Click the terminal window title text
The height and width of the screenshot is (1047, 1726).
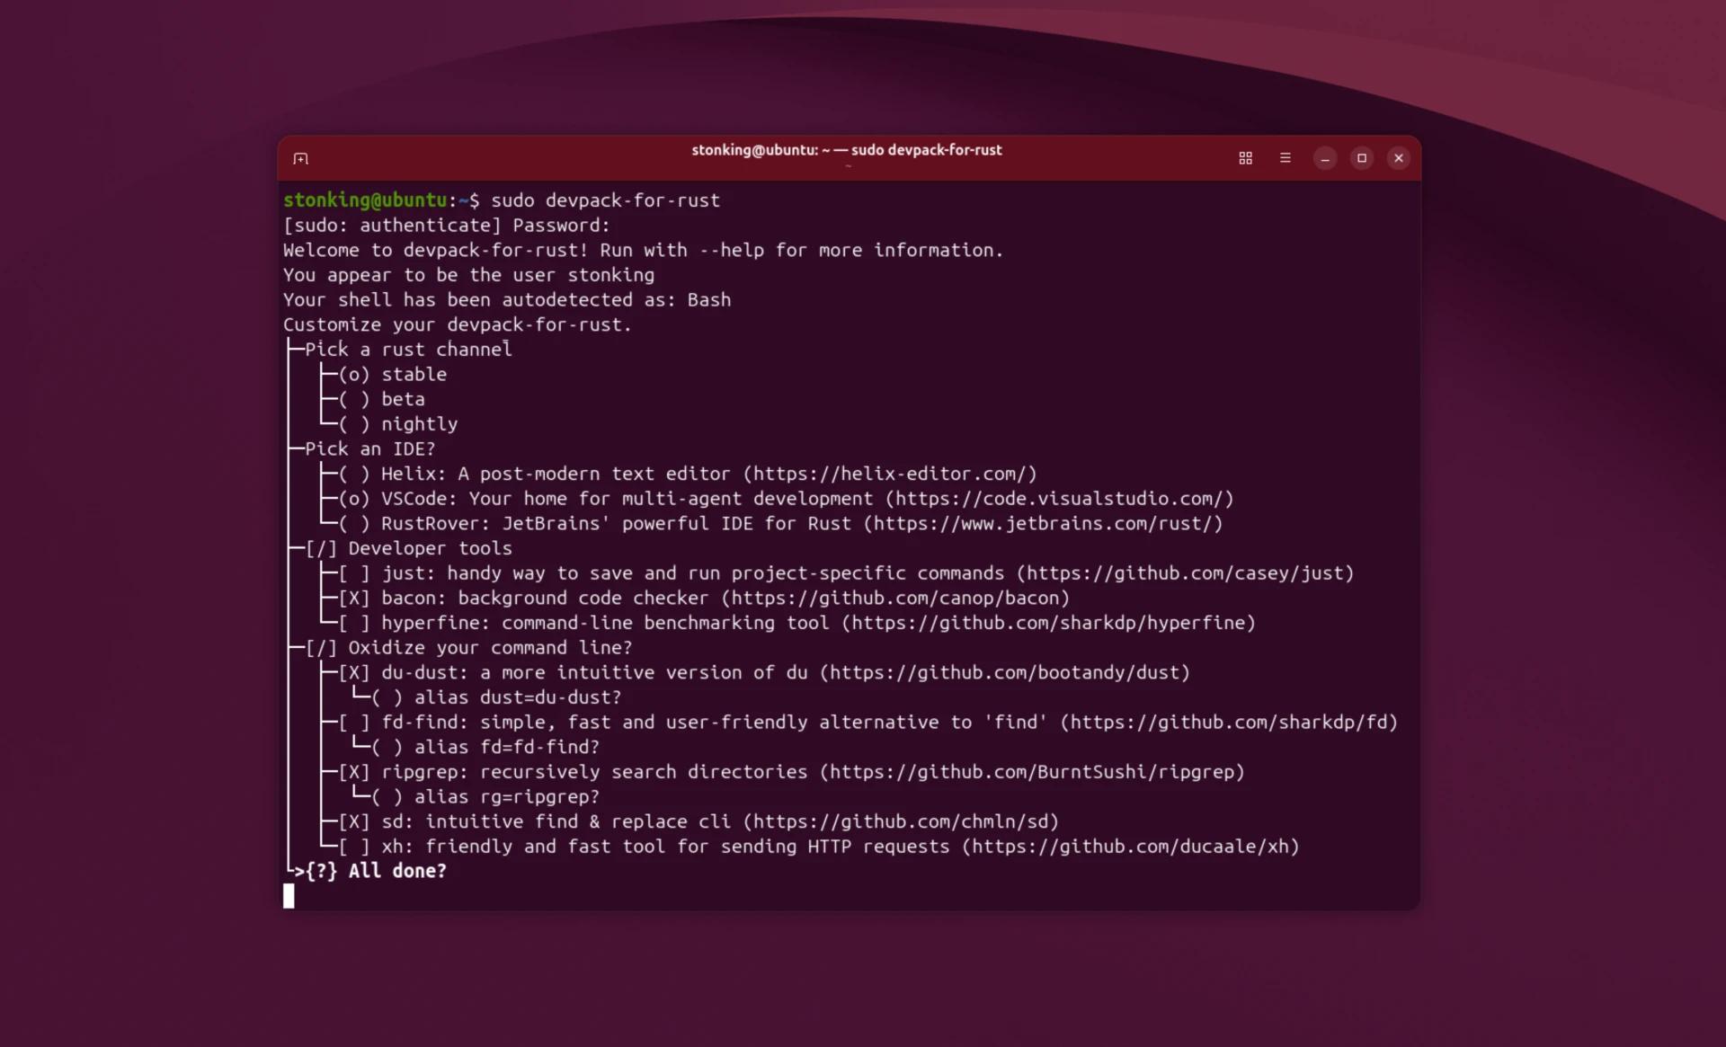(846, 150)
